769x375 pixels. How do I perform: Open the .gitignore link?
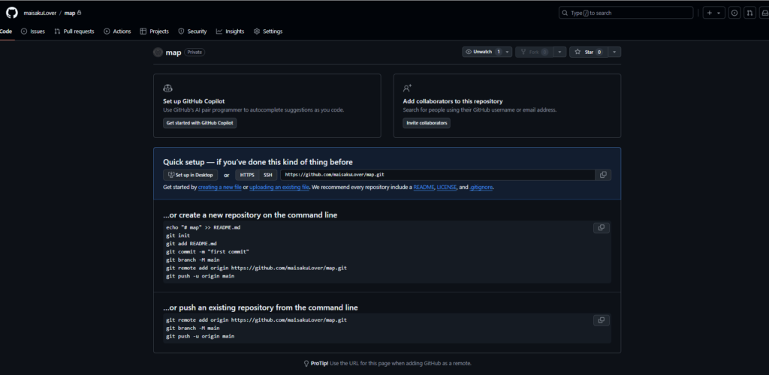click(481, 187)
